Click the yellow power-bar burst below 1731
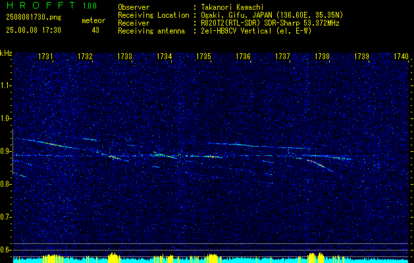The image size is (414, 263). pos(53,258)
